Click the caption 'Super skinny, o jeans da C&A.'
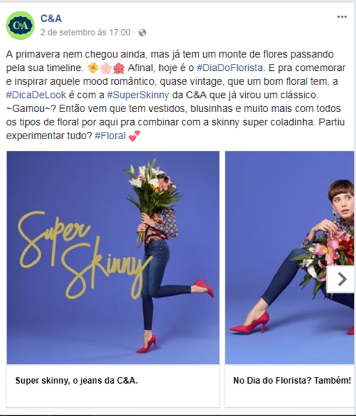The image size is (356, 416). (x=76, y=381)
